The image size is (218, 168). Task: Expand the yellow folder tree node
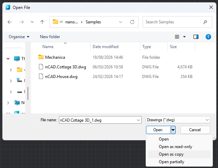(x=11, y=70)
